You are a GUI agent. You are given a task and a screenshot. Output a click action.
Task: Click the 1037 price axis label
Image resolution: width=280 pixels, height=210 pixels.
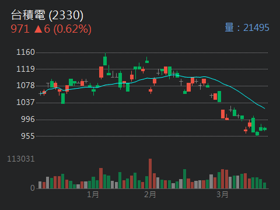click(26, 102)
